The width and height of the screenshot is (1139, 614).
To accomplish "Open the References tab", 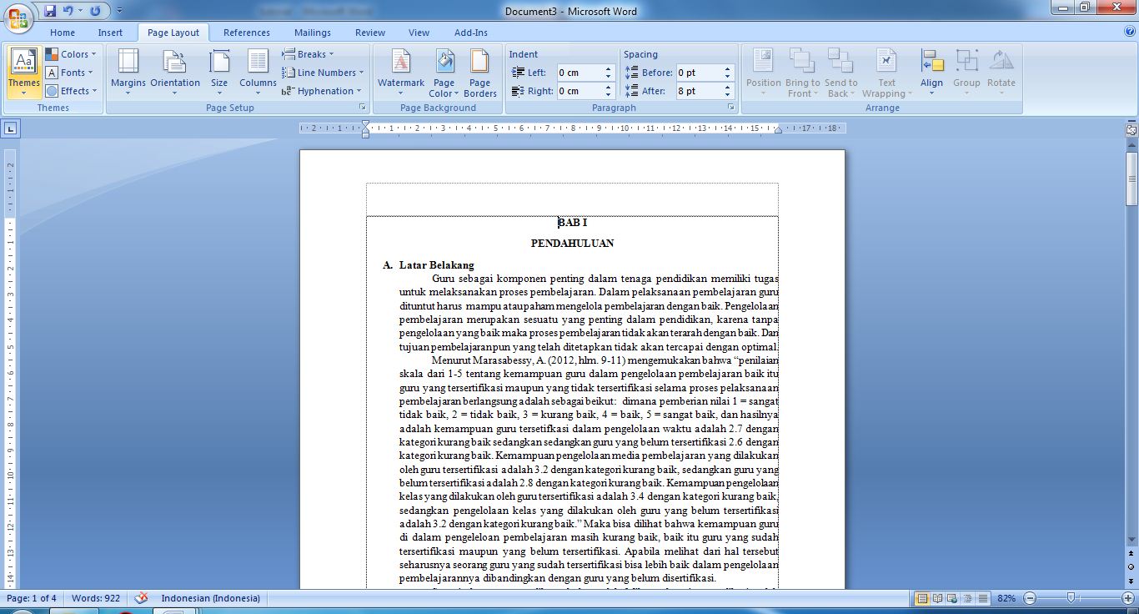I will click(247, 33).
